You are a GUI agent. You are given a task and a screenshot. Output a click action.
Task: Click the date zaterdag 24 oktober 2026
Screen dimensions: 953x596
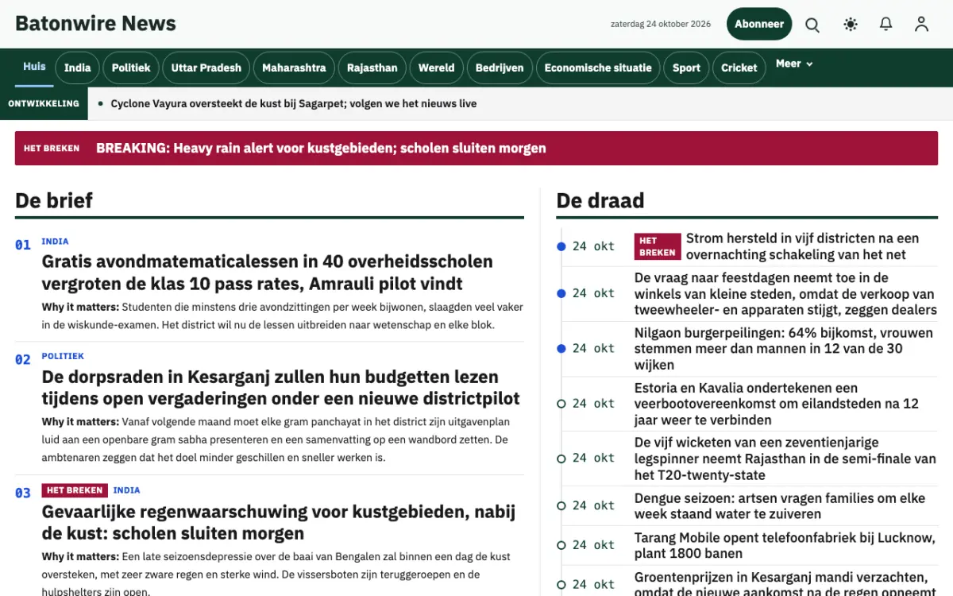tap(661, 25)
